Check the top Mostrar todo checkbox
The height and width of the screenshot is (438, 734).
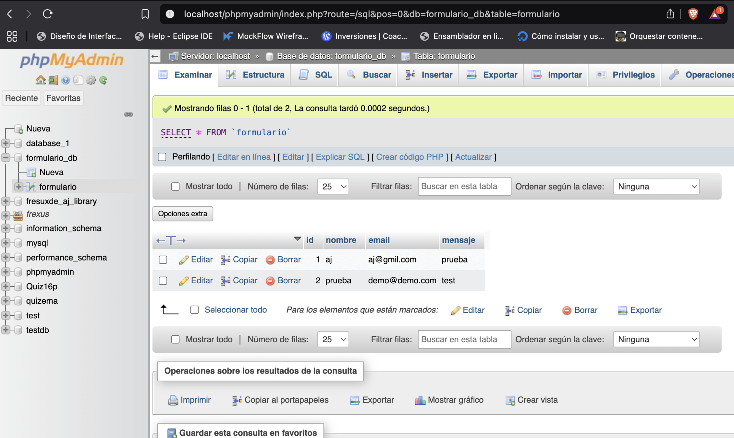coord(175,187)
